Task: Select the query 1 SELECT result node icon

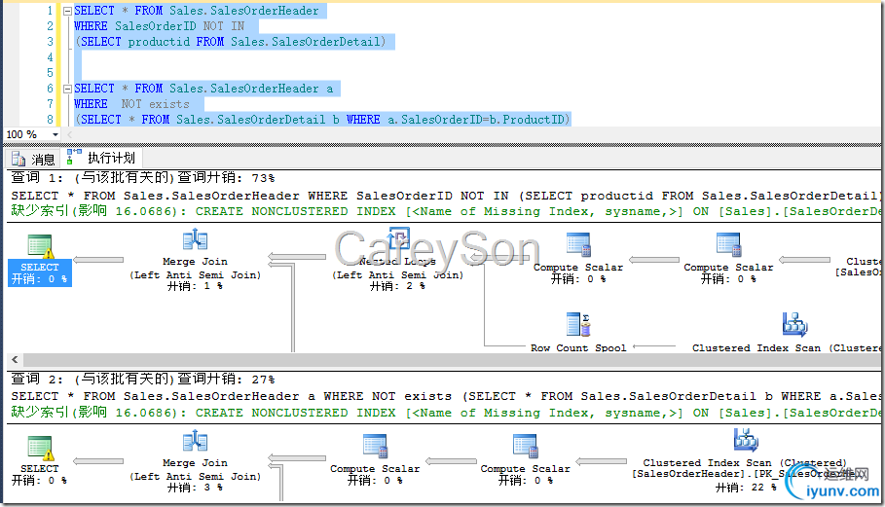Action: click(x=40, y=246)
